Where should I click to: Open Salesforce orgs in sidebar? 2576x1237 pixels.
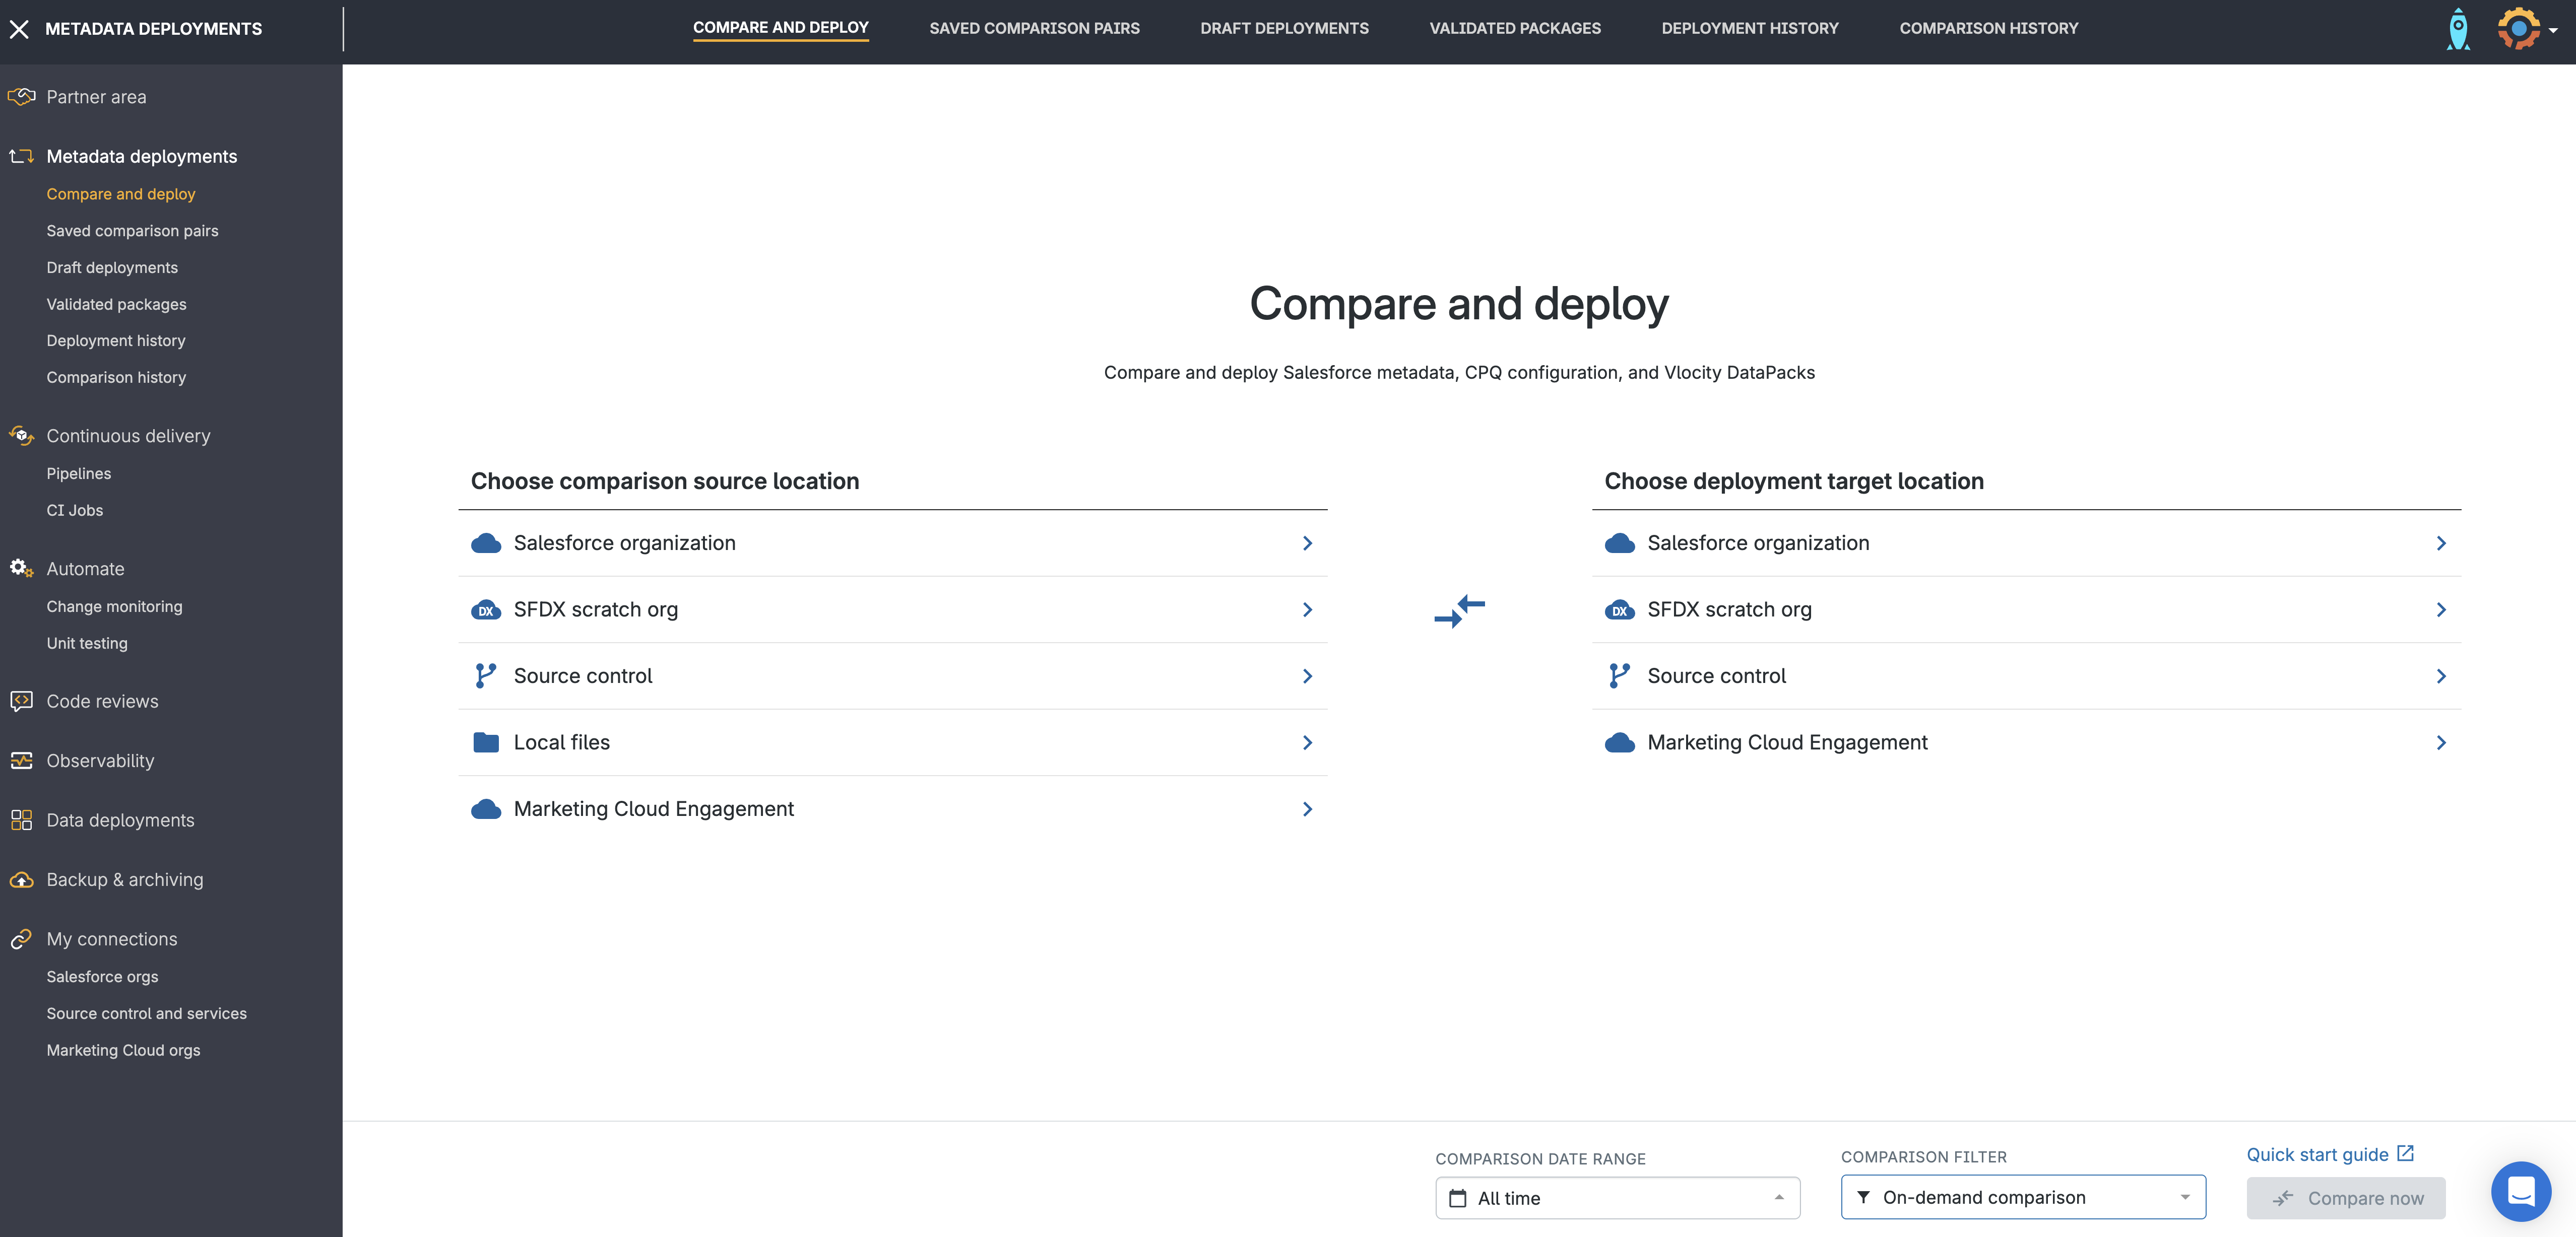coord(102,976)
